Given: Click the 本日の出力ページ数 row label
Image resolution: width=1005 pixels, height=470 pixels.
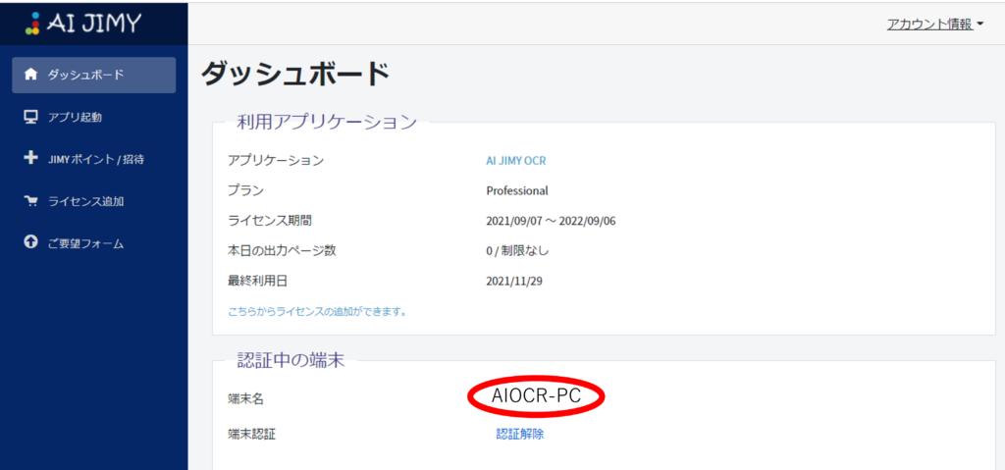Looking at the screenshot, I should pos(282,251).
